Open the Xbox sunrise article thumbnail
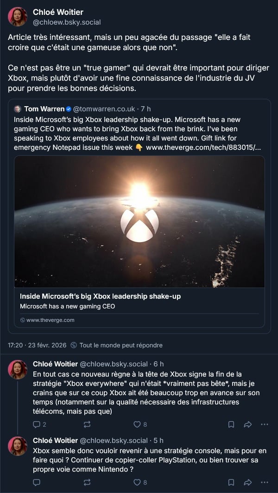This screenshot has width=278, height=493. [139, 221]
